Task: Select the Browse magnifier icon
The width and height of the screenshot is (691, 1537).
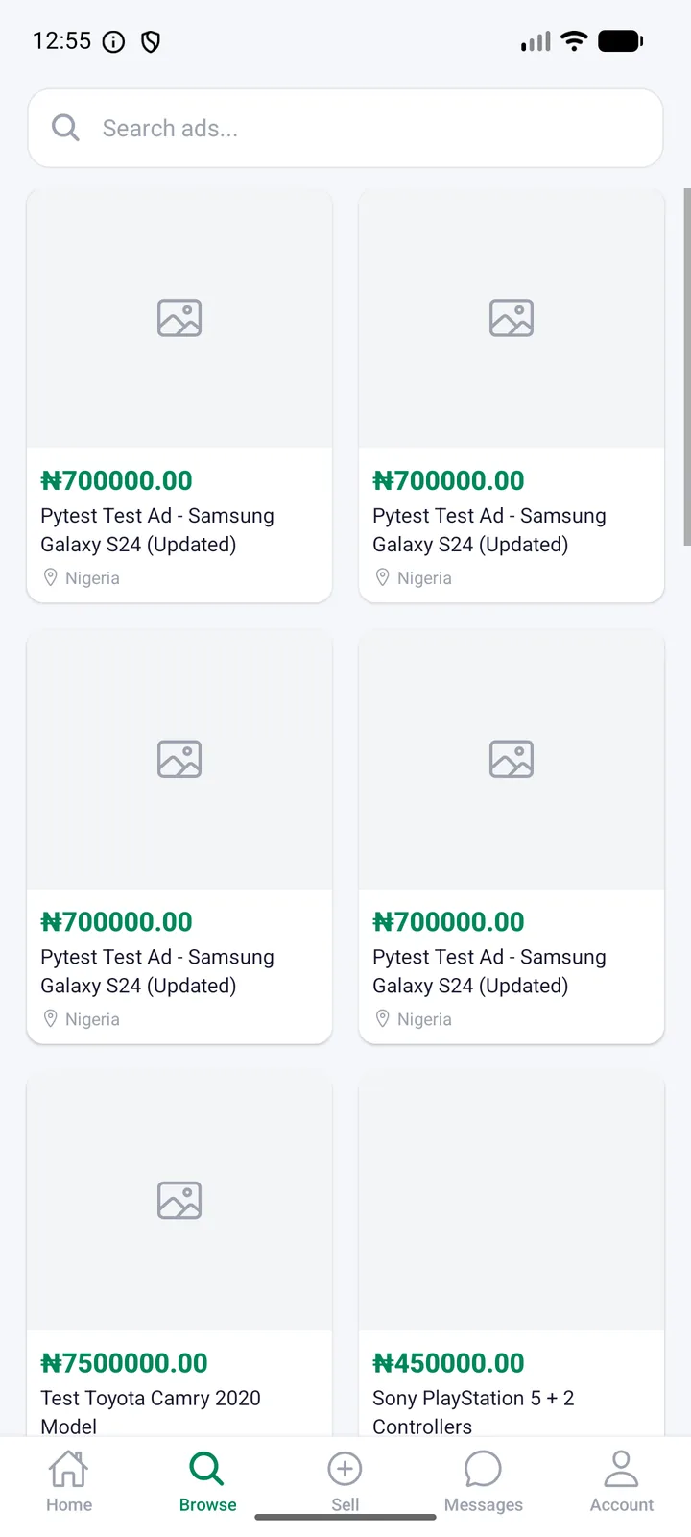Action: (206, 1468)
